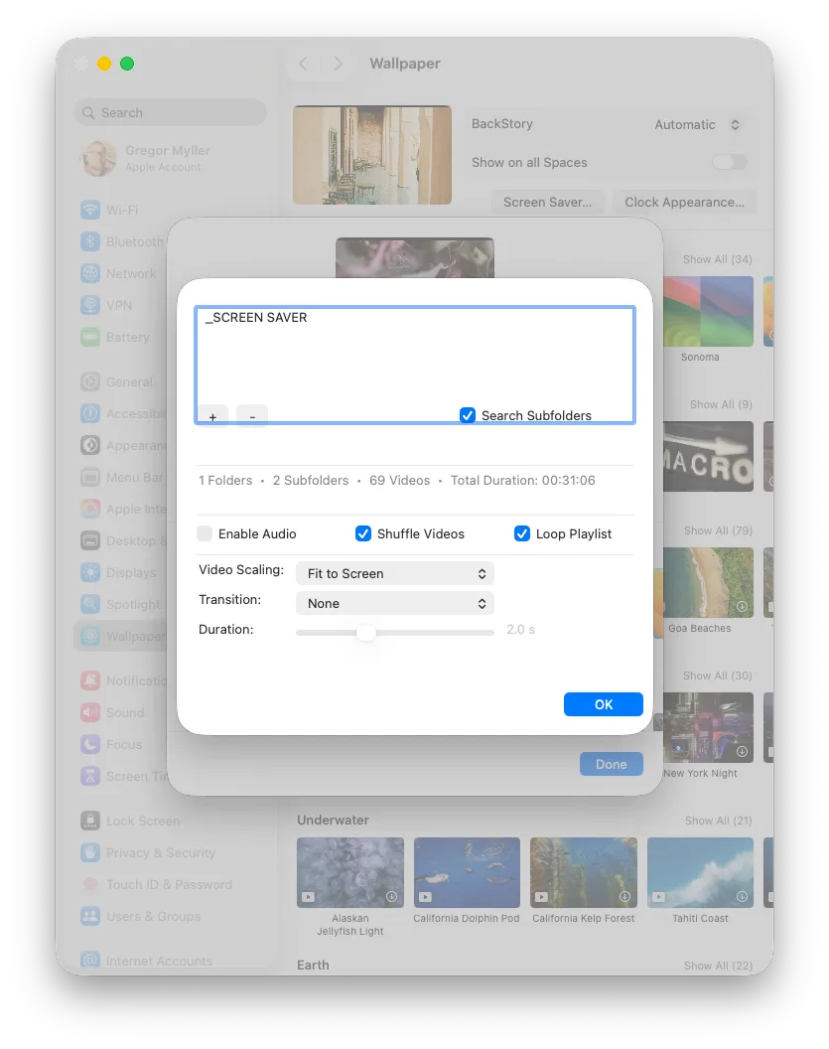Click the Appearance sidebar icon

coord(90,445)
